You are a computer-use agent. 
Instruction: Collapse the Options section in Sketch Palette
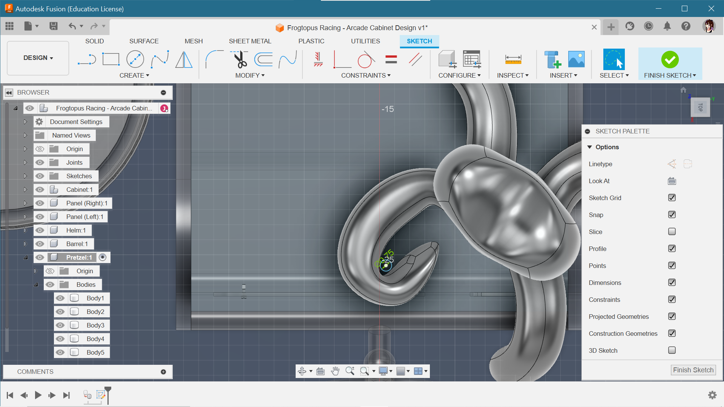590,147
